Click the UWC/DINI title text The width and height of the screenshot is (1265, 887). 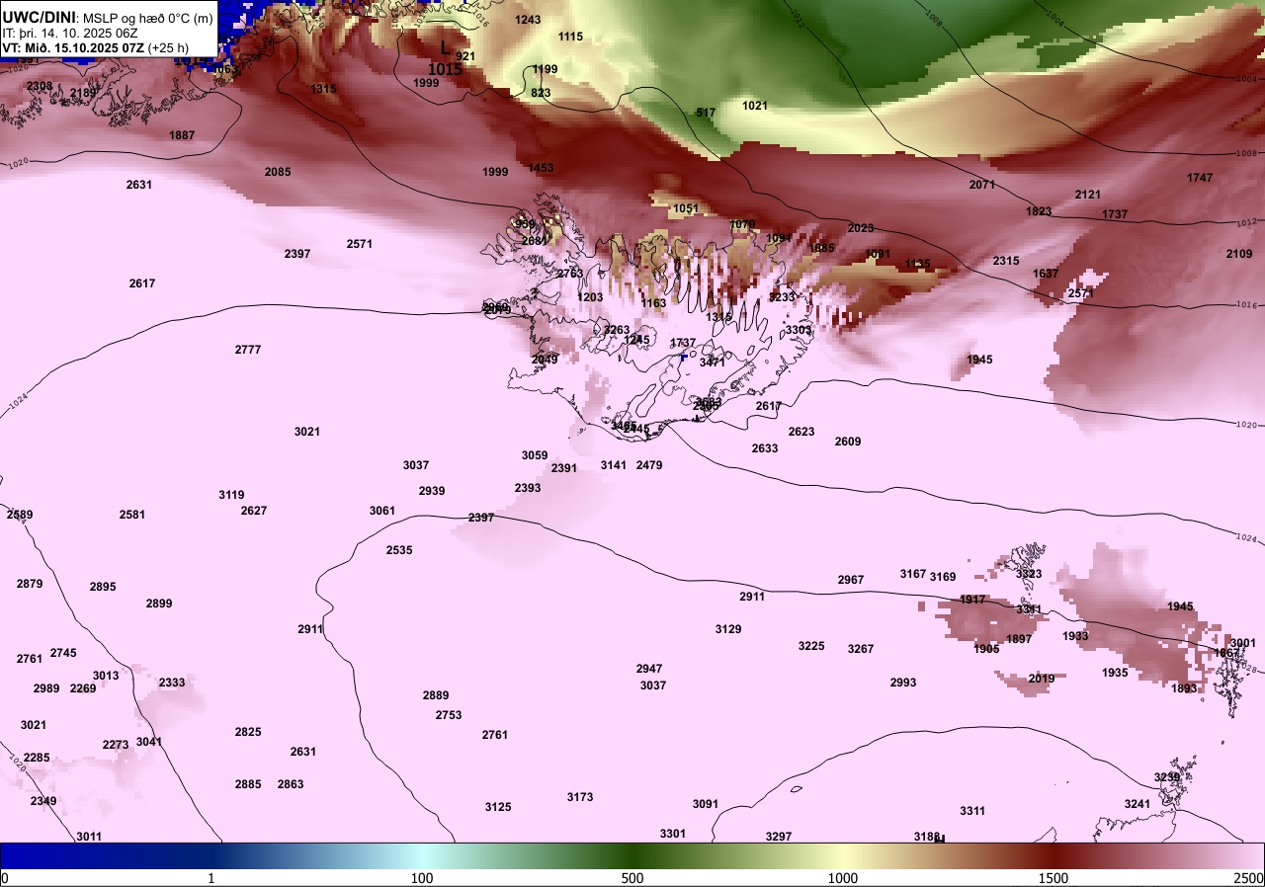[39, 18]
